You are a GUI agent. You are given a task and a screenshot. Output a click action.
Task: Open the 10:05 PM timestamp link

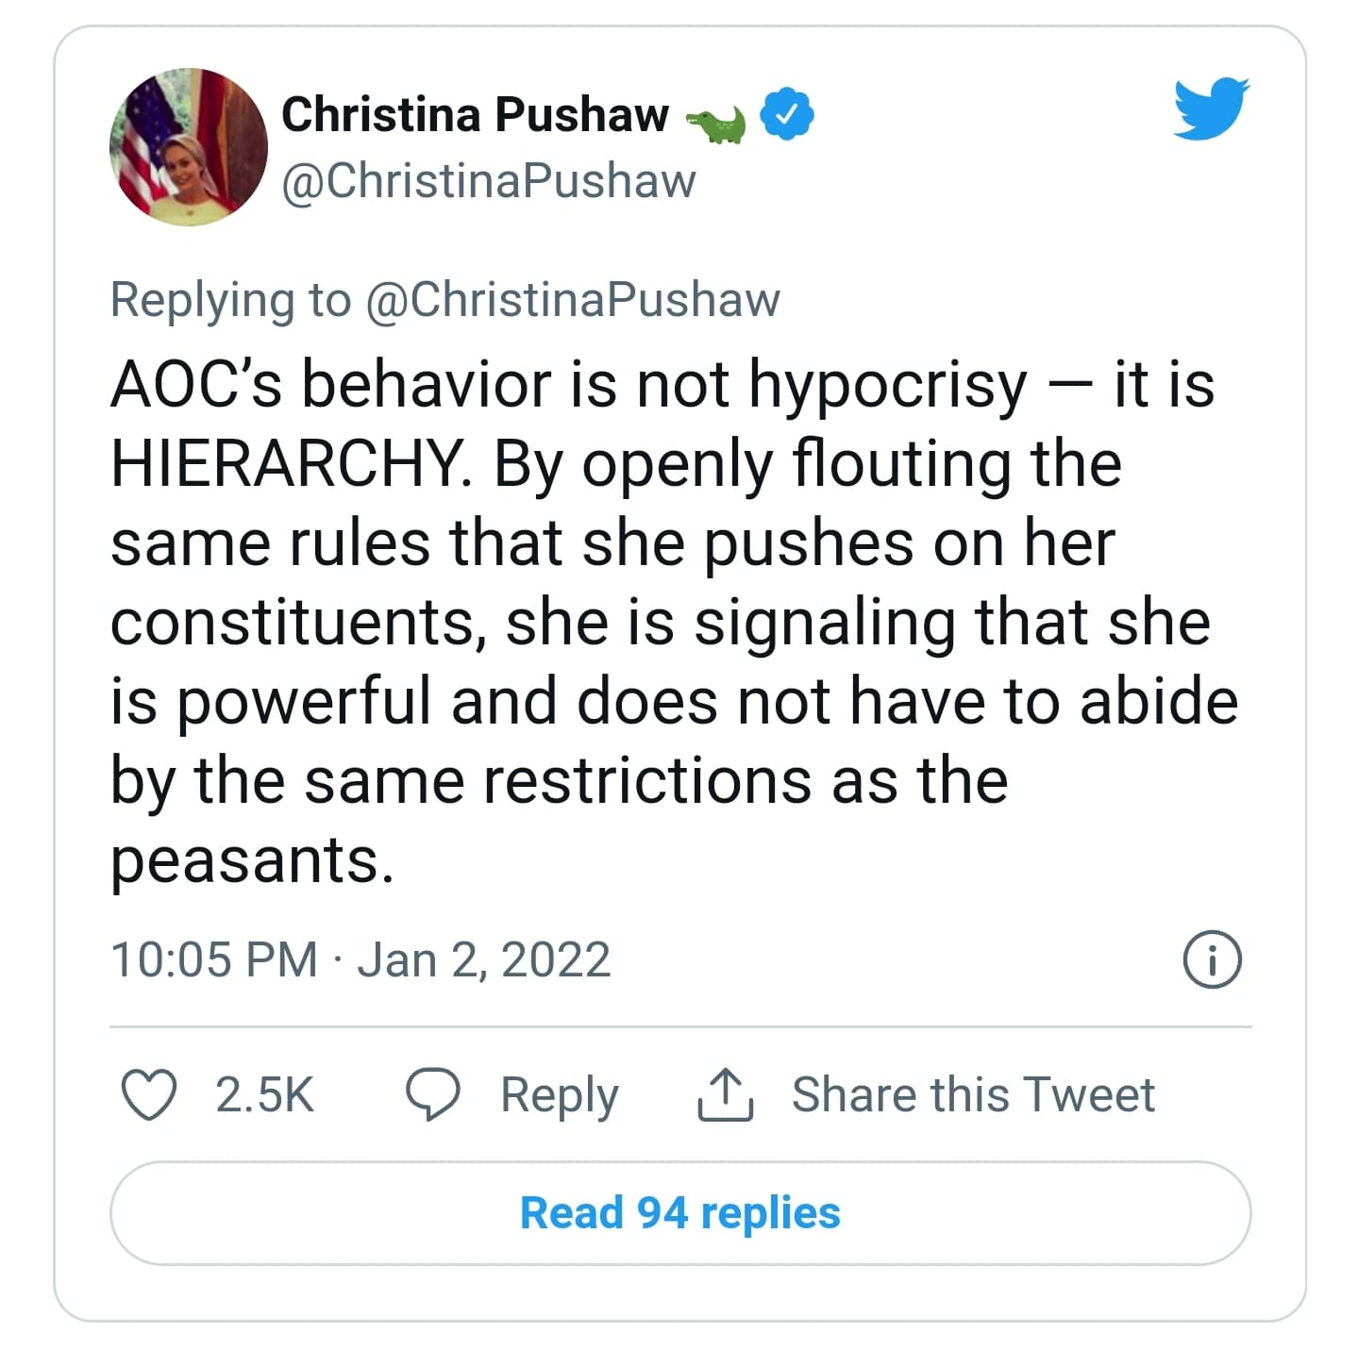pyautogui.click(x=214, y=960)
